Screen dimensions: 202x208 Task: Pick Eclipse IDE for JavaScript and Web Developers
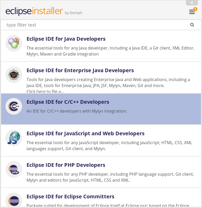pyautogui.click(x=86, y=133)
